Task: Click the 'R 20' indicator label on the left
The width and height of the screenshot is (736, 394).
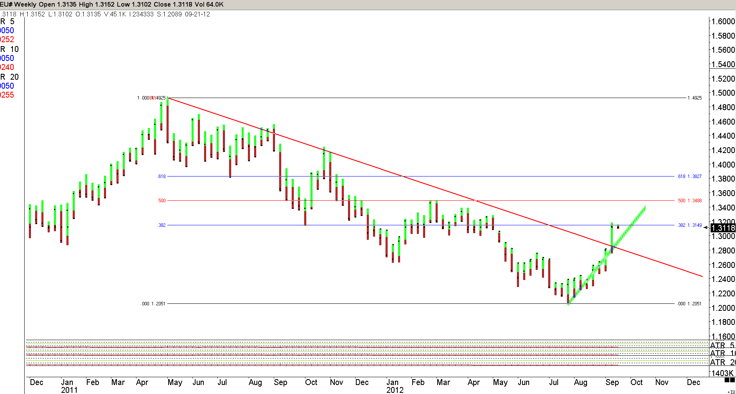Action: click(9, 77)
